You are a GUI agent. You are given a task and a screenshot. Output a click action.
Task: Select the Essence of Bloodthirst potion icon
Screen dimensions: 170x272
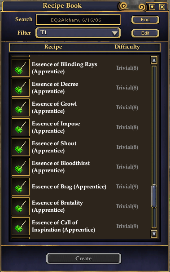21,167
